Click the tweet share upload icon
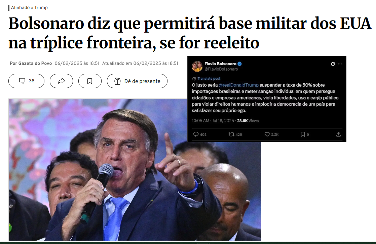The height and width of the screenshot is (244, 376). click(338, 134)
